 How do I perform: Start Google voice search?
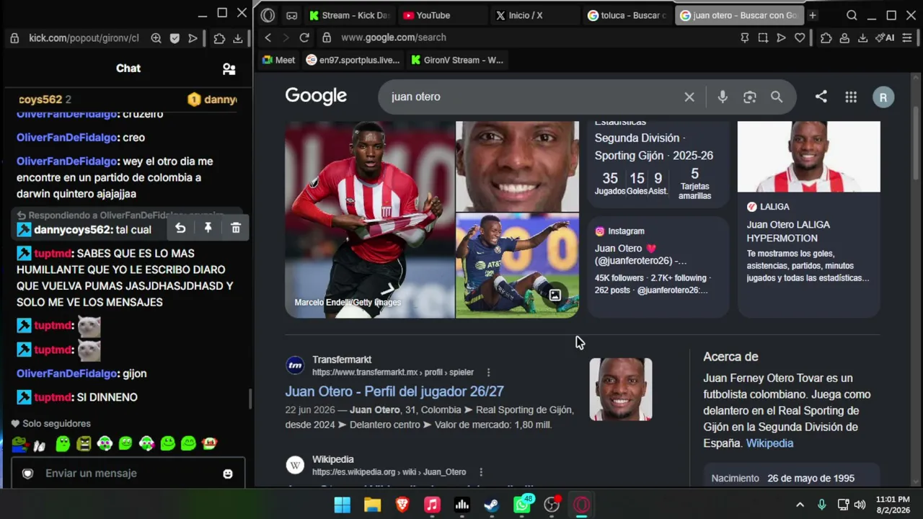pos(723,97)
